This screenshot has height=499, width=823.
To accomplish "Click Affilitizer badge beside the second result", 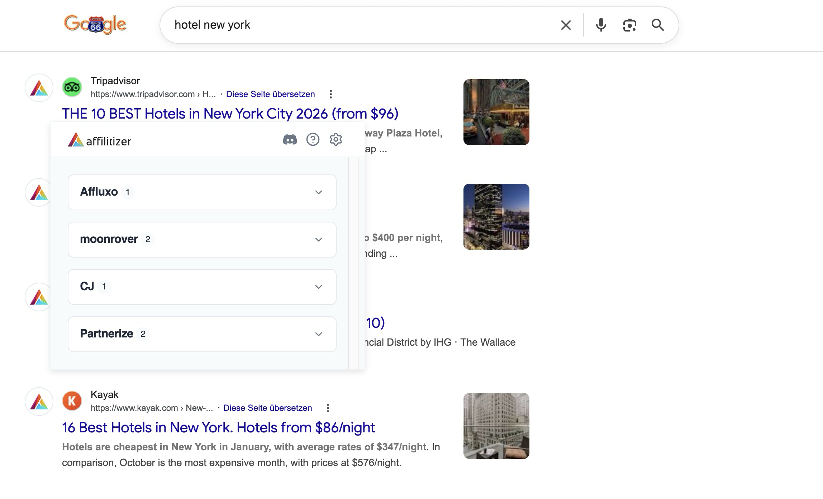I will [38, 192].
